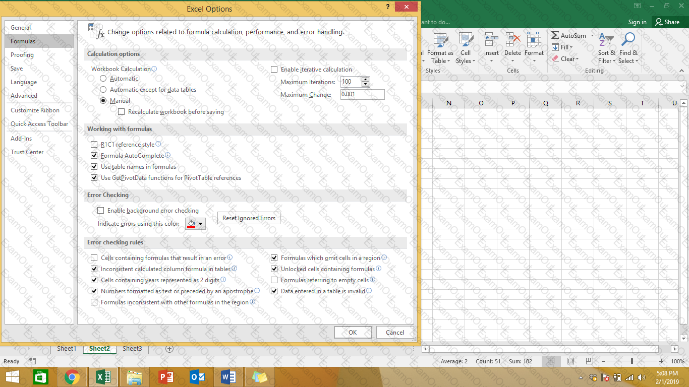689x387 pixels.
Task: Open the Trust Center category
Action: click(39, 152)
